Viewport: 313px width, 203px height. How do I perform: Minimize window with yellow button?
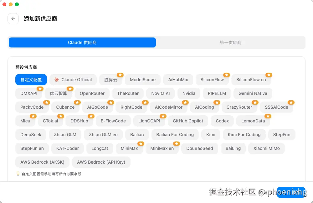[11, 4]
